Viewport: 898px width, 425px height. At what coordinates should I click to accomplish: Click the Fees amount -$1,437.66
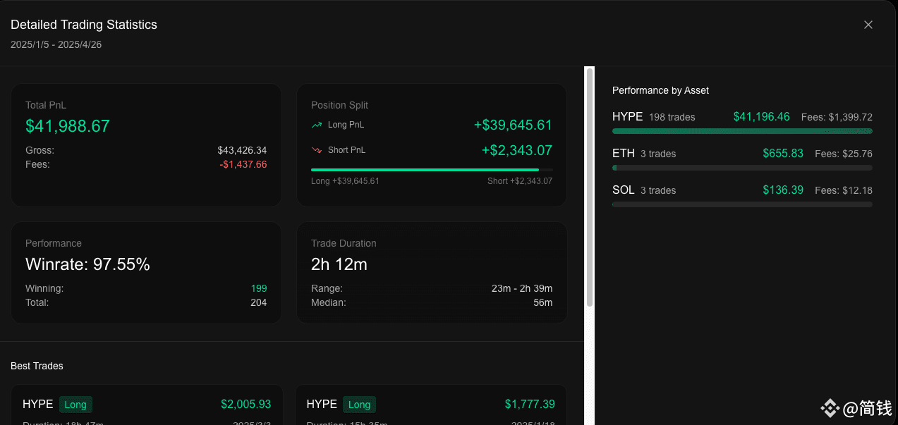pos(243,164)
